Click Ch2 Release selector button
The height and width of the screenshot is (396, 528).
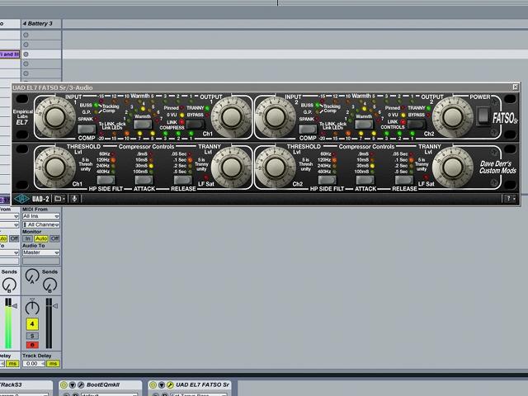pos(404,180)
